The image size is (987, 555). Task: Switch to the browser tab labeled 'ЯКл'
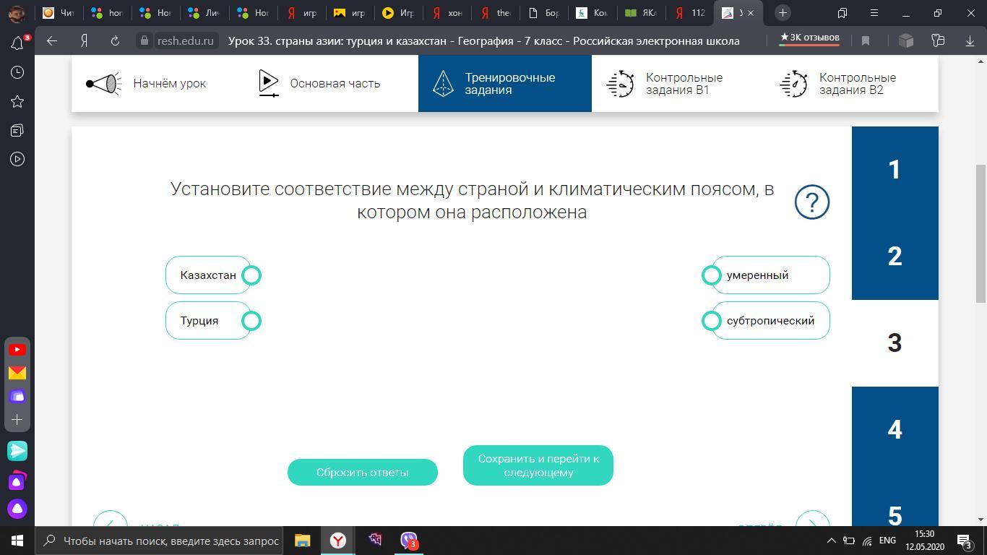click(642, 13)
